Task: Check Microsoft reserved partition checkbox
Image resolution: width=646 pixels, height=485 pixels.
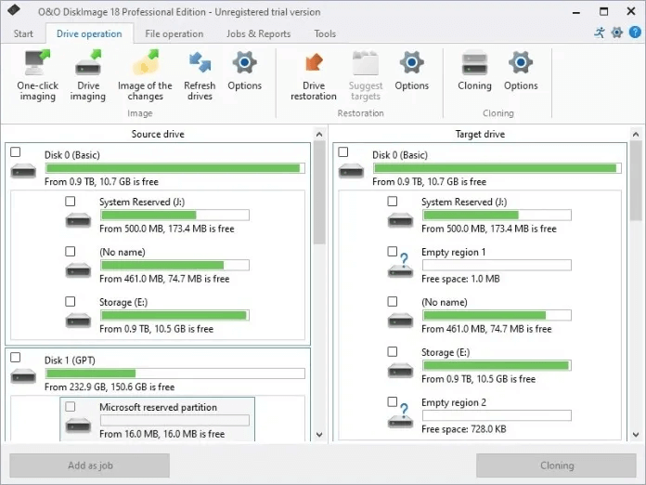Action: click(x=71, y=407)
